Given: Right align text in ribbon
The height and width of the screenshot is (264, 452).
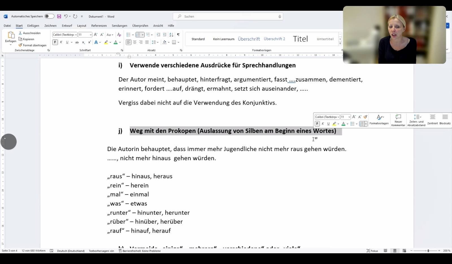Looking at the screenshot, I should click(141, 42).
